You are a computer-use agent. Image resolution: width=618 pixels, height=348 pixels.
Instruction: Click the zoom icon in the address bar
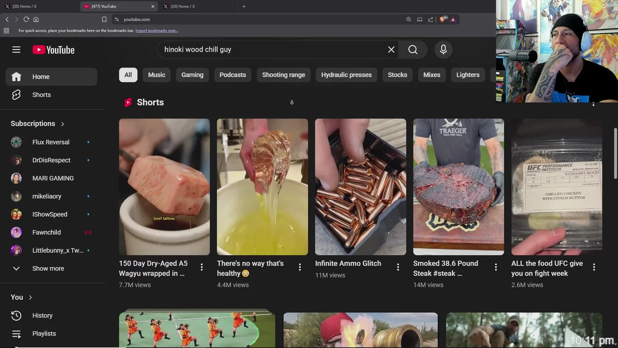[408, 19]
